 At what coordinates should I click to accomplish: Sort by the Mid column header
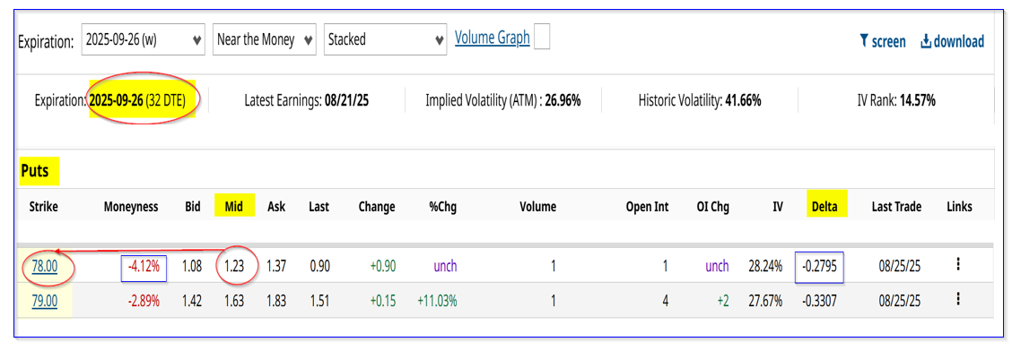pos(235,206)
